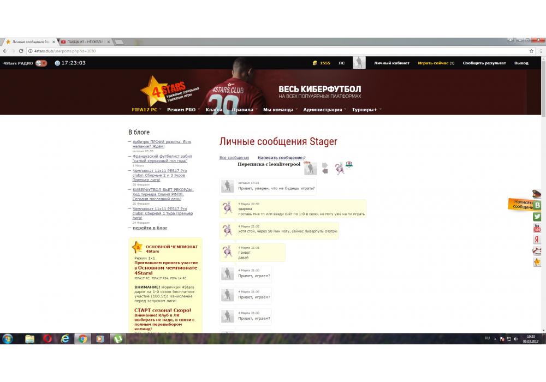This screenshot has width=546, height=382.
Task: Click the star icon in championship box
Action: (137, 247)
